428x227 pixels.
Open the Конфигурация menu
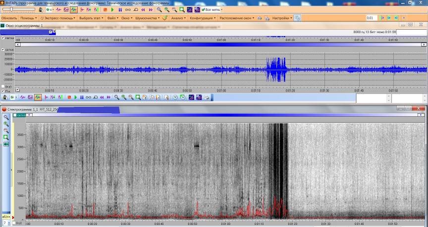point(203,18)
